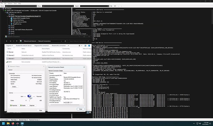Image resolution: width=213 pixels, height=126 pixels.
Task: Collapse the Port2 BeagleY-AI node
Action: (7, 16)
